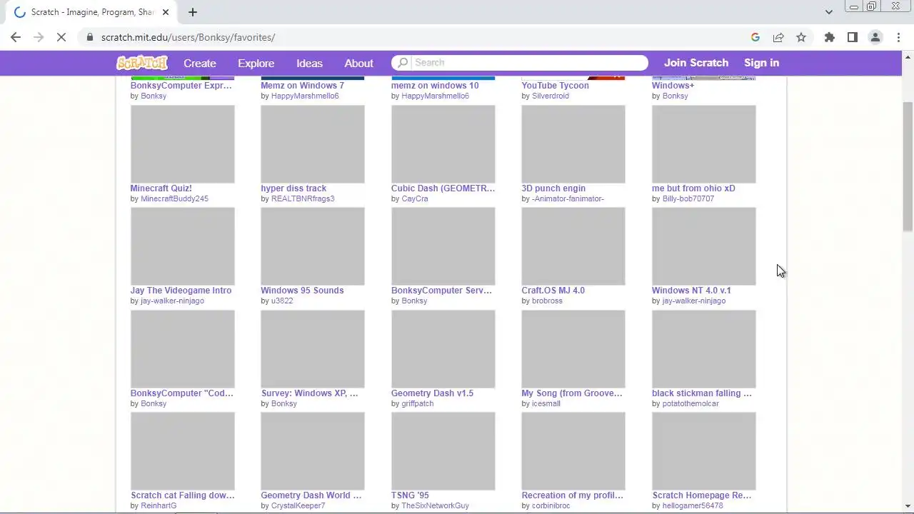This screenshot has width=914, height=514.
Task: Visit author REALTBNRfrags3 profile
Action: (x=303, y=198)
